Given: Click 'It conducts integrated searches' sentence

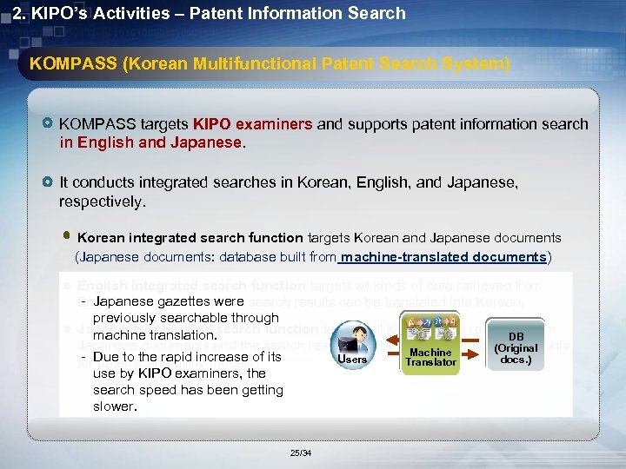Looking at the screenshot, I should click(289, 192).
